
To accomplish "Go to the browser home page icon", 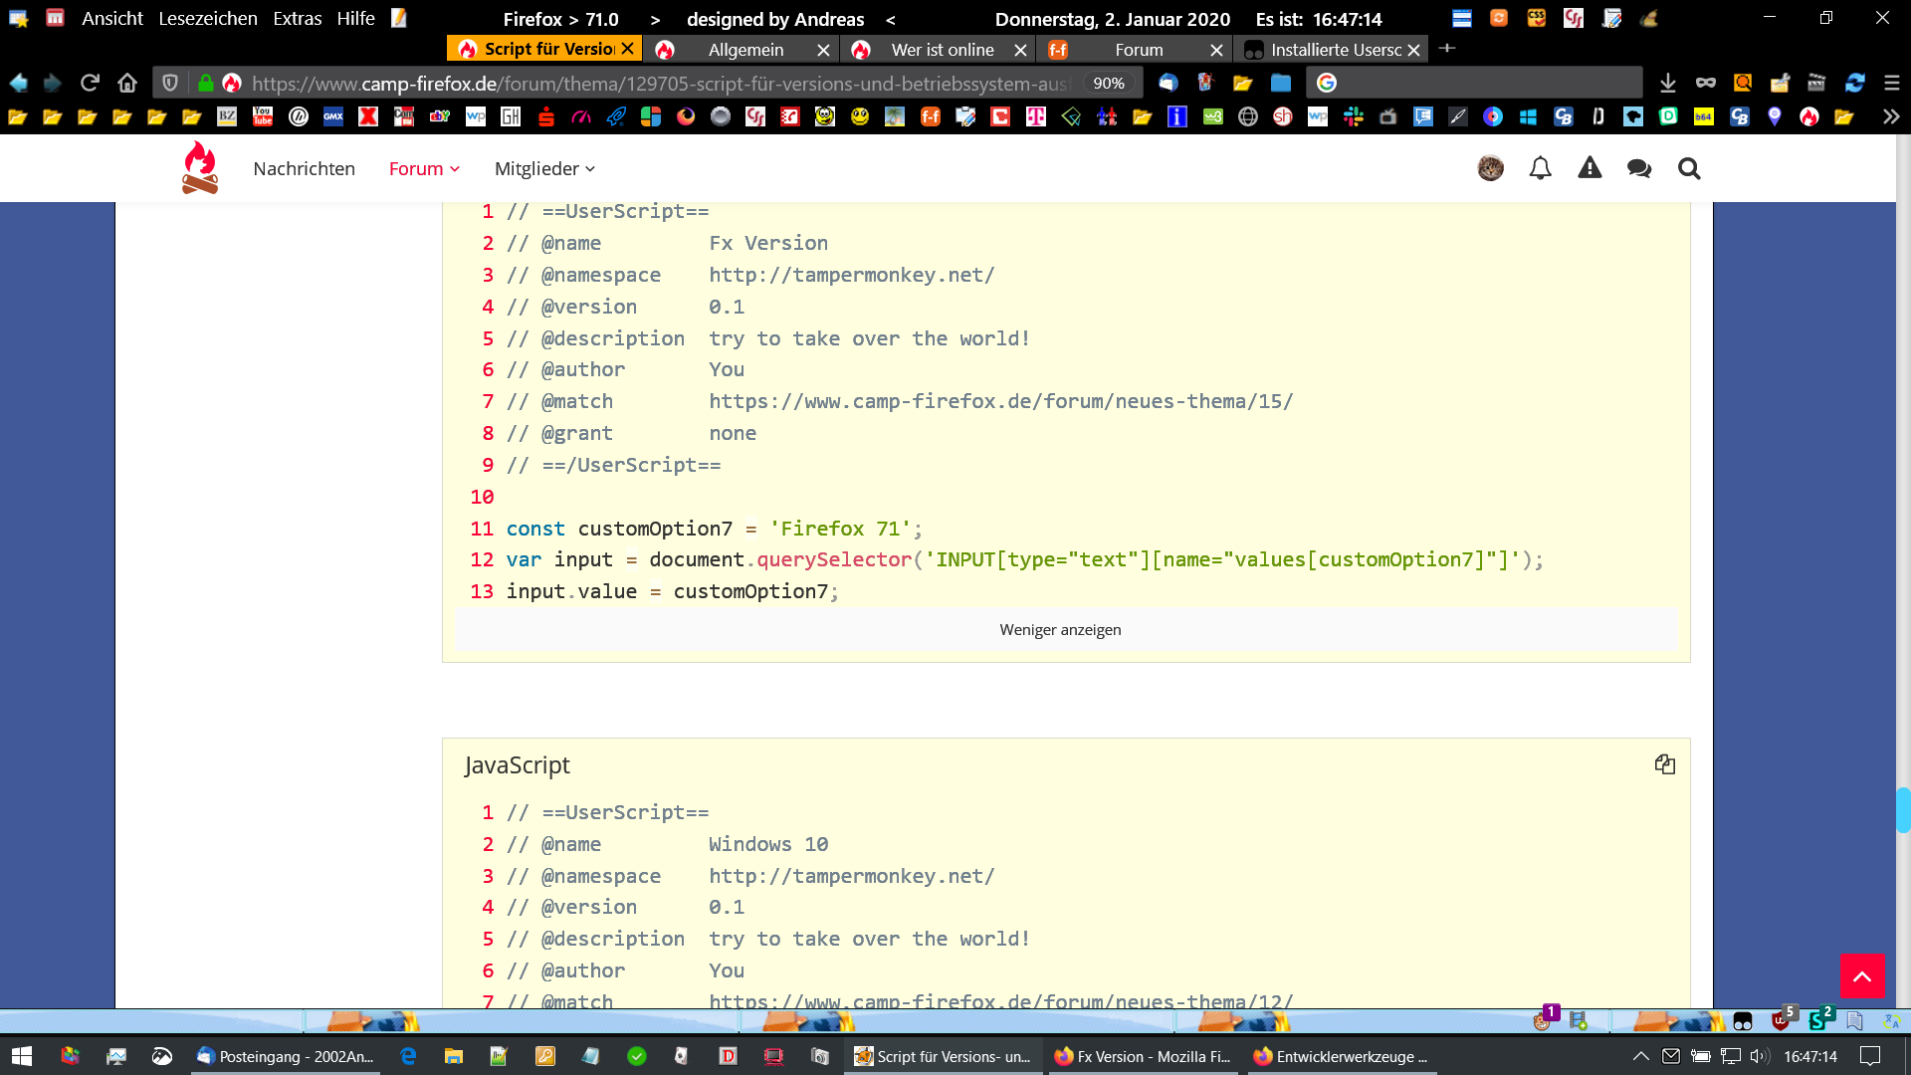I will (126, 83).
